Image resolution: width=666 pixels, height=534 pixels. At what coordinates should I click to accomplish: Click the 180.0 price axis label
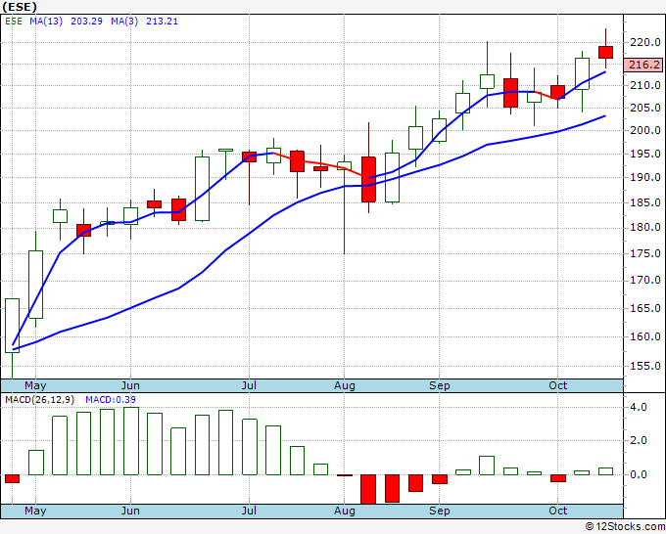645,227
